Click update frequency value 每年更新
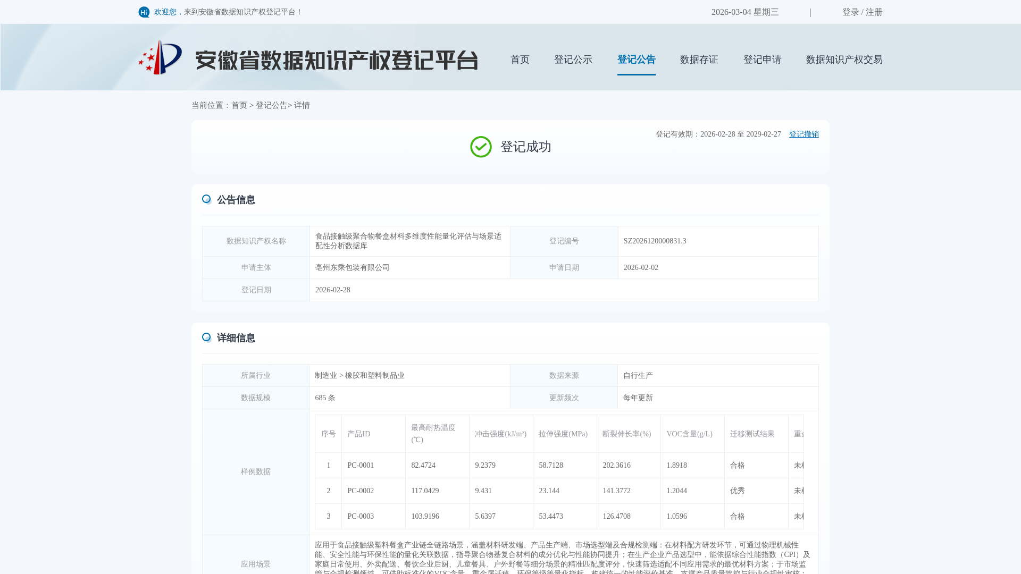The width and height of the screenshot is (1021, 574). (638, 398)
